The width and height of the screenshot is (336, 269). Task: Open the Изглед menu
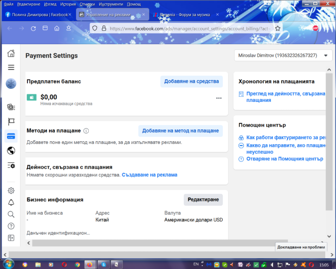(50, 4)
